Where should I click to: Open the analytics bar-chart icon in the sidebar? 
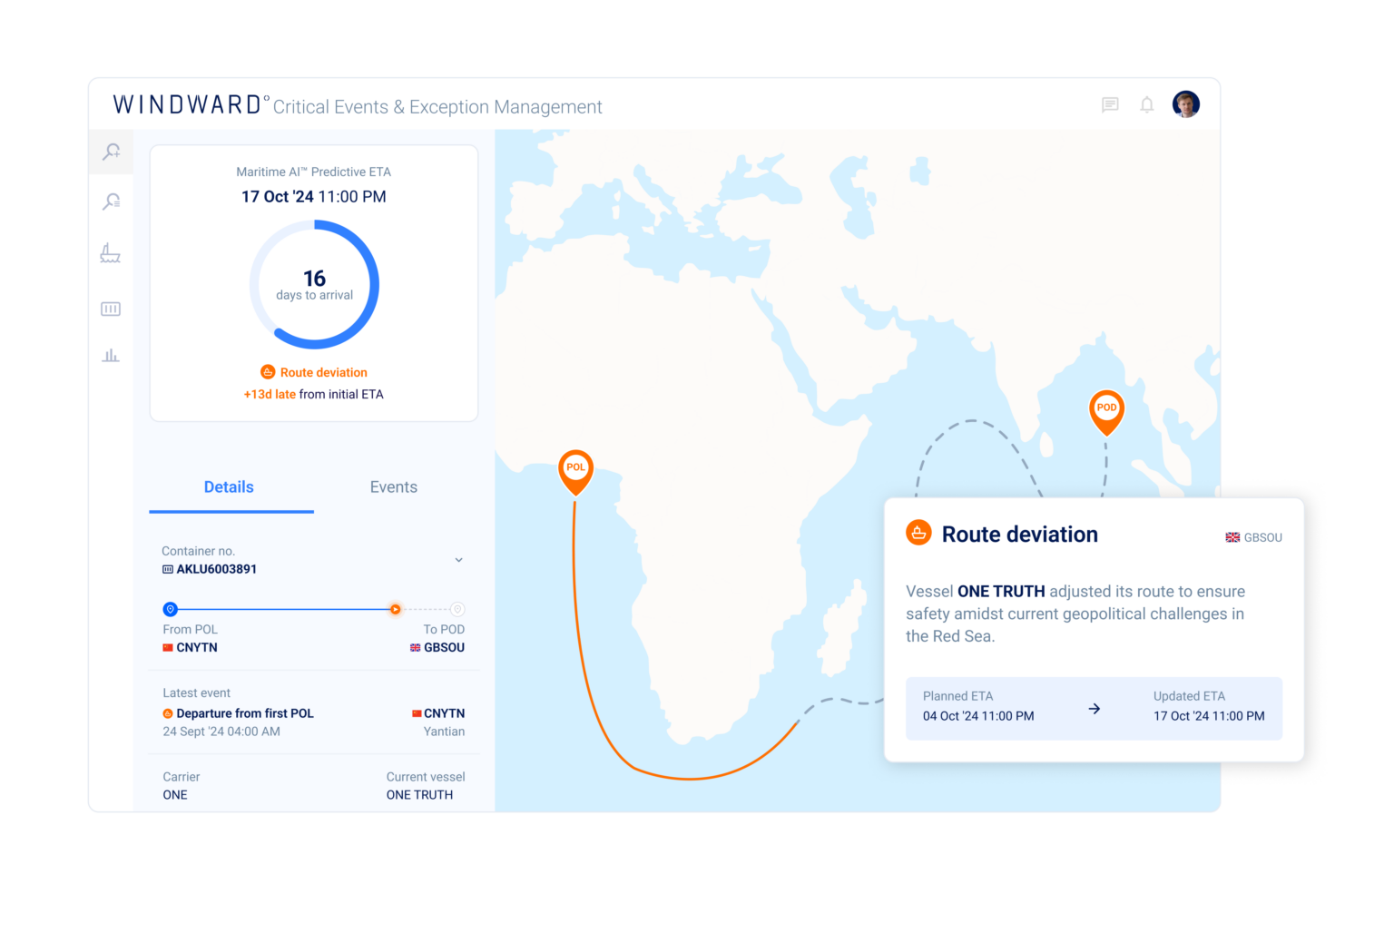click(111, 355)
